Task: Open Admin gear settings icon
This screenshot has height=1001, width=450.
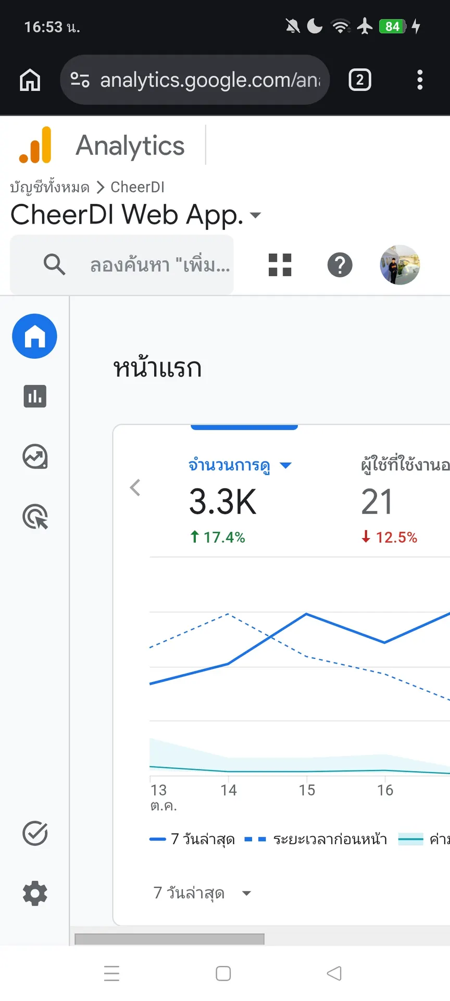Action: click(x=35, y=893)
